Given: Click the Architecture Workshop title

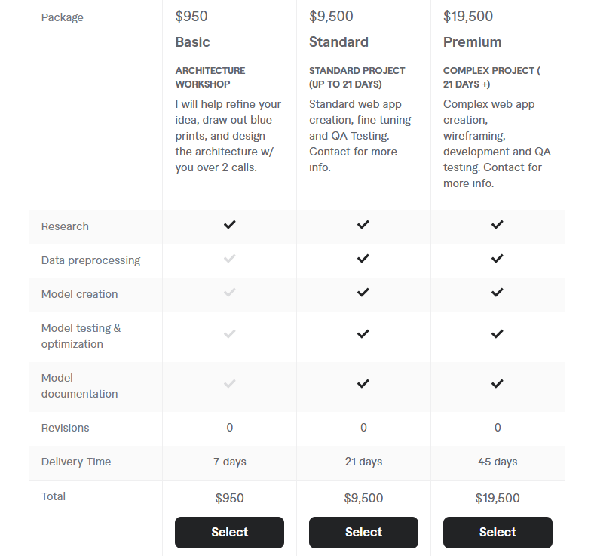Looking at the screenshot, I should point(210,77).
